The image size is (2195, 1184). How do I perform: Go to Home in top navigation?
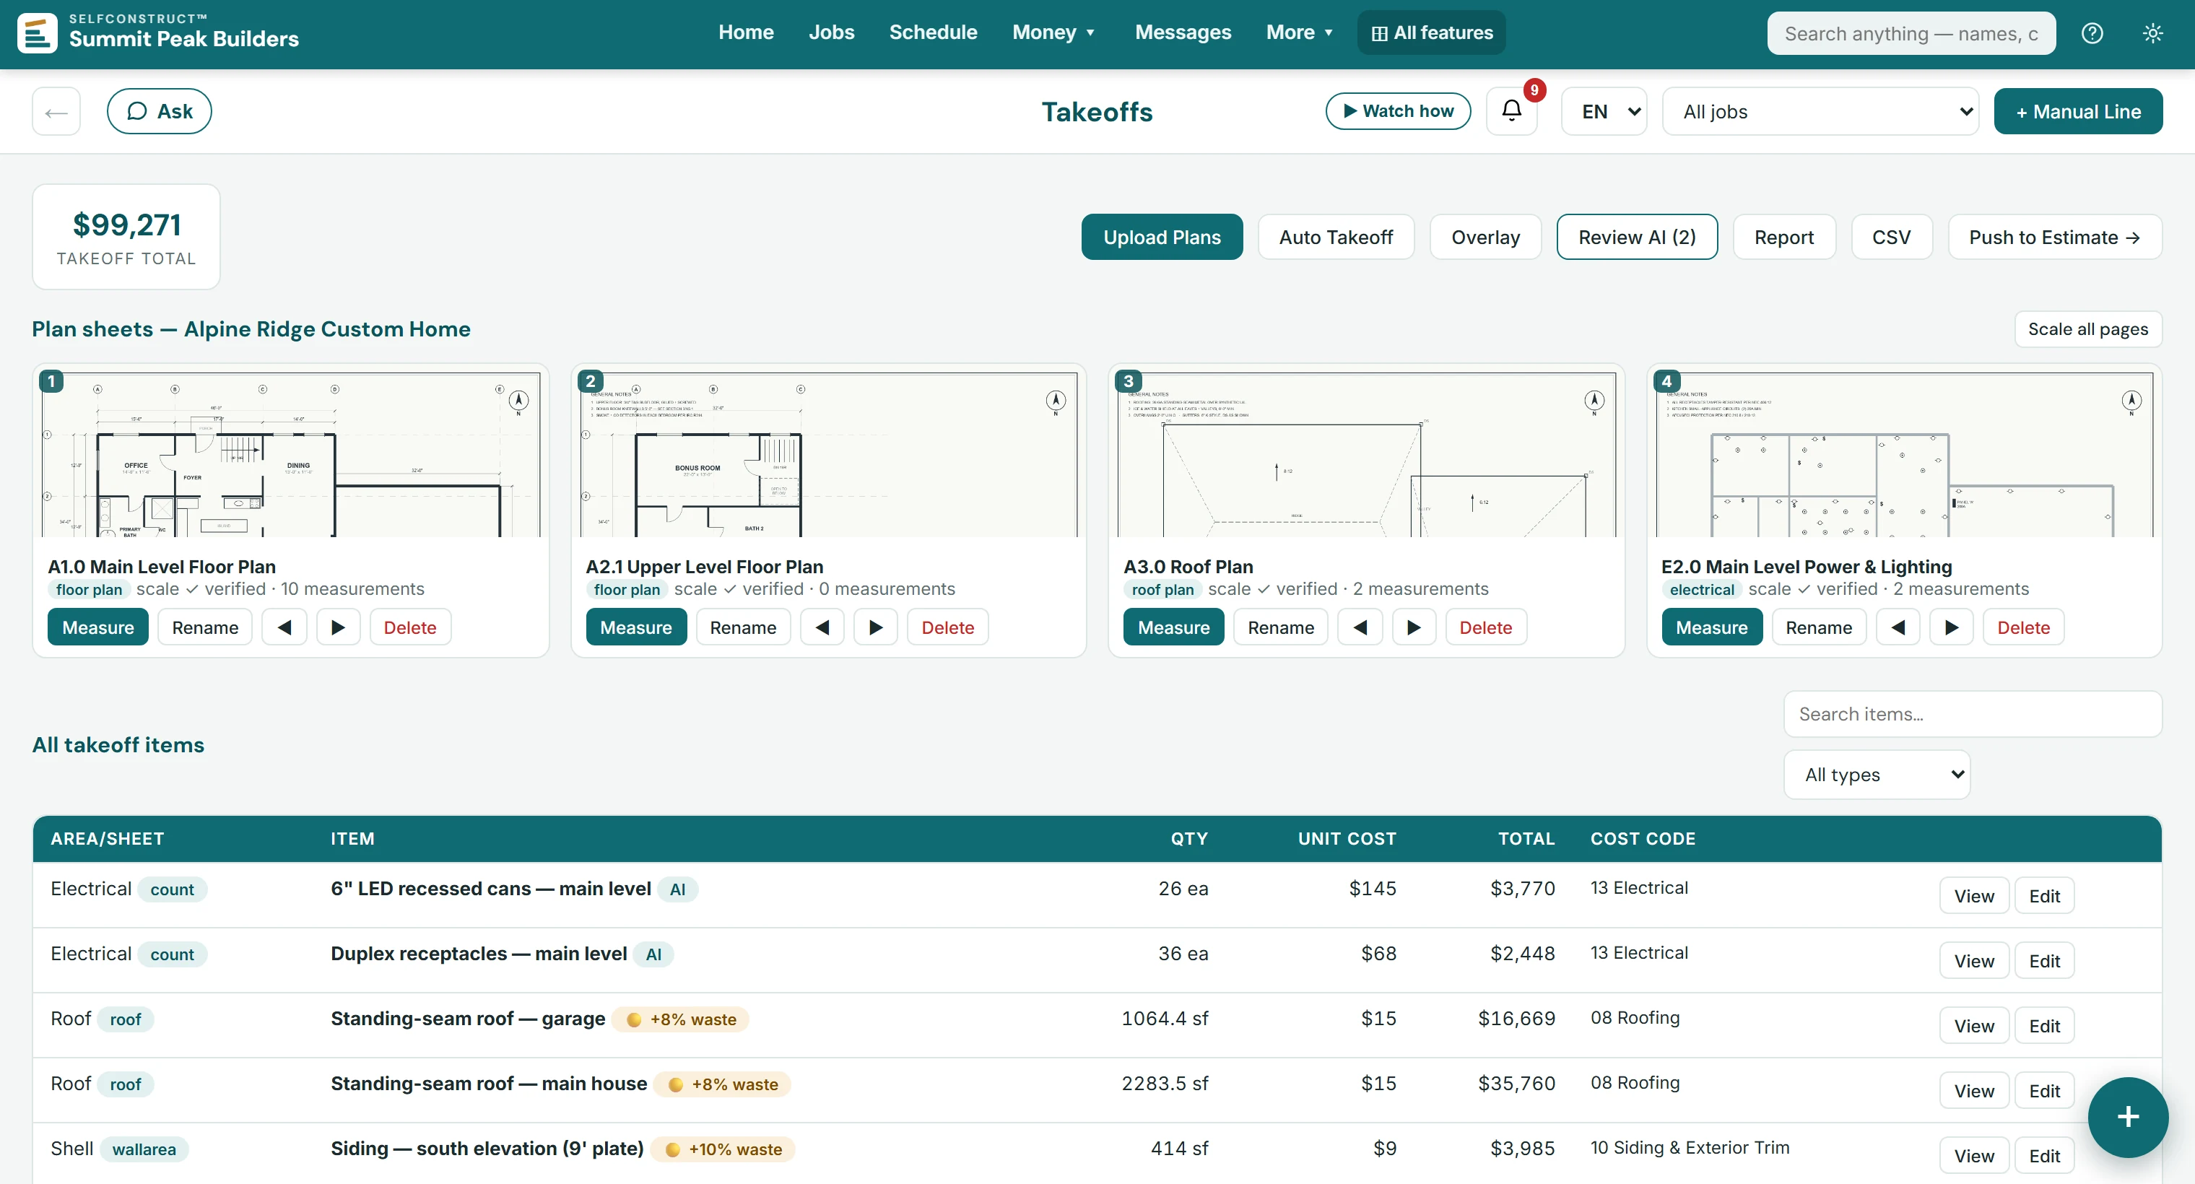[x=746, y=32]
